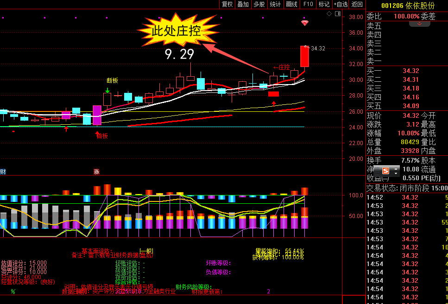Minimize the Sogou input toolbar
Viewport: 448px width, 304px height.
pyautogui.click(x=395, y=168)
